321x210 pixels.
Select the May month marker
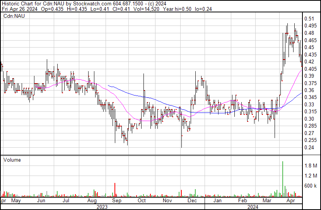[16, 201]
